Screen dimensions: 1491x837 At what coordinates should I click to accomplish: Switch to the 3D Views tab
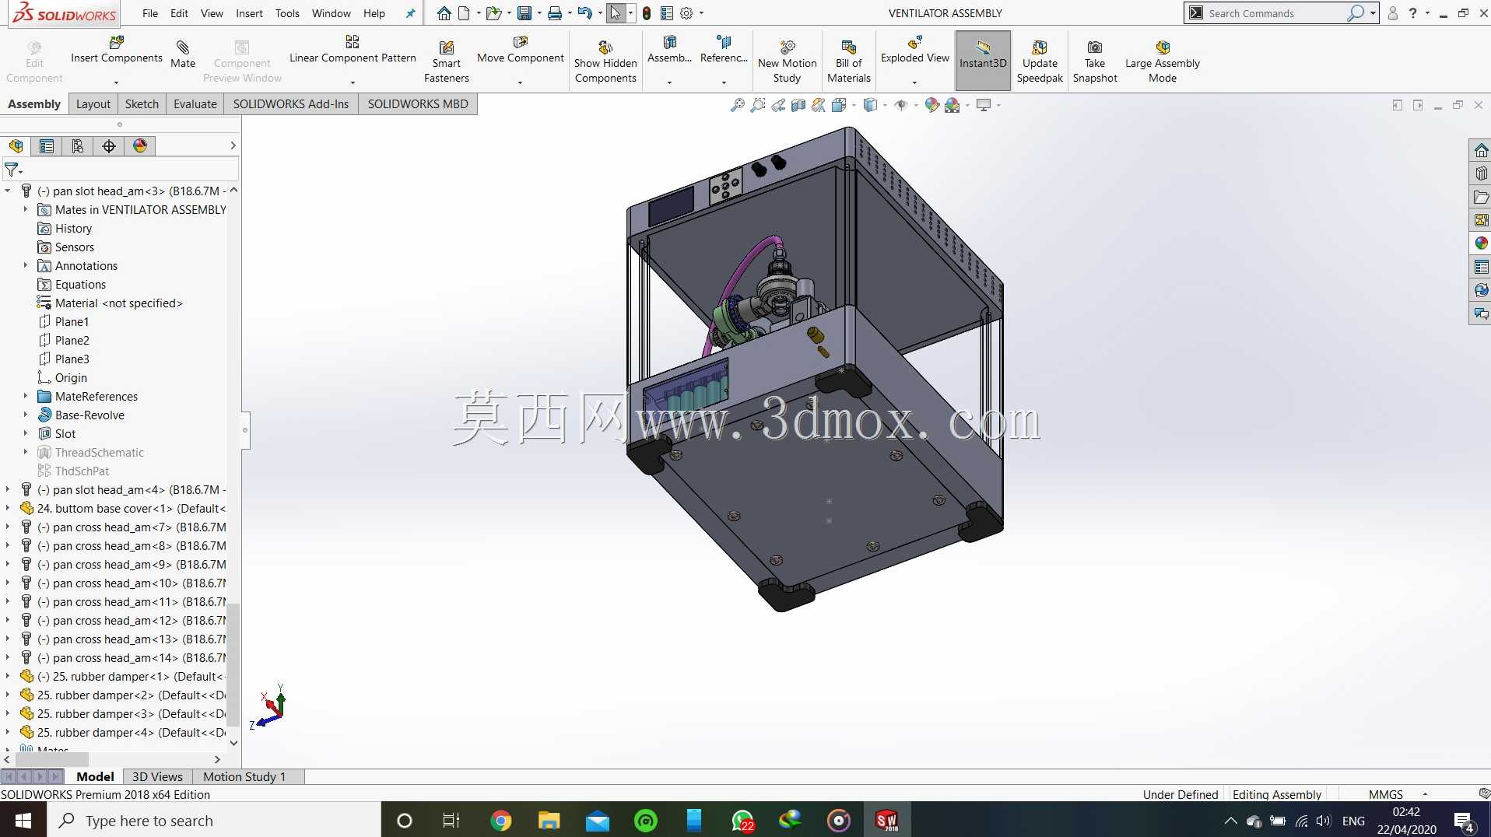click(157, 776)
